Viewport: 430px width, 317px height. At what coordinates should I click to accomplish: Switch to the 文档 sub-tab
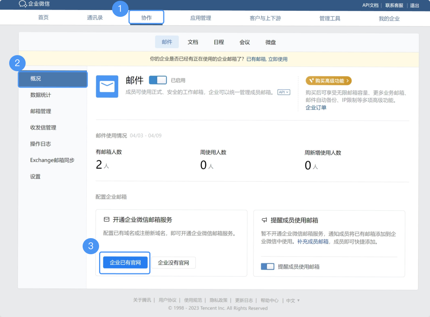click(x=193, y=42)
